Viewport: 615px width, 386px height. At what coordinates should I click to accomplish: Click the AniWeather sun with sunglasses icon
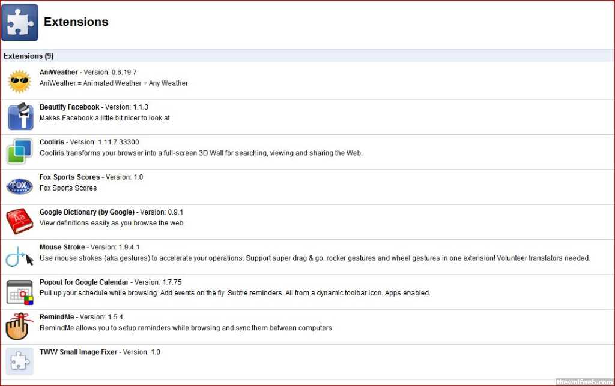click(19, 82)
